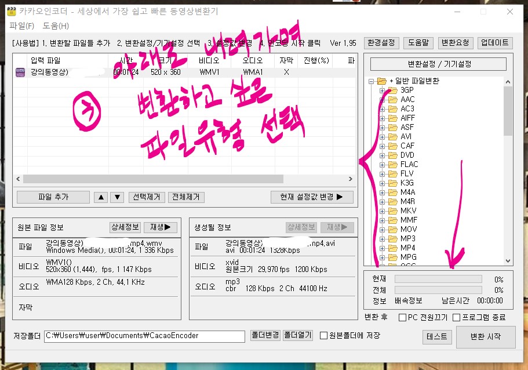This screenshot has width=528, height=370.
Task: Click the 도움말 button
Action: click(418, 43)
